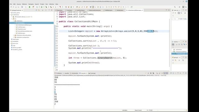The image size is (199, 112).
Task: Click the Open Console icon
Action: tap(178, 73)
